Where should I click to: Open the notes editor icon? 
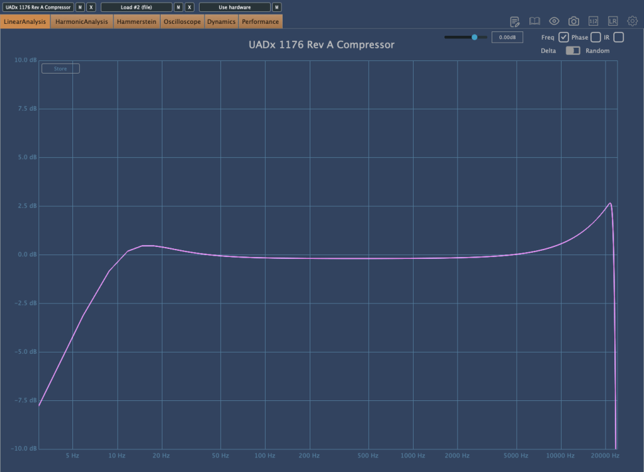click(x=515, y=21)
